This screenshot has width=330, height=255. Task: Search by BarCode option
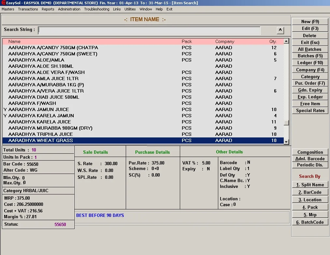click(310, 192)
